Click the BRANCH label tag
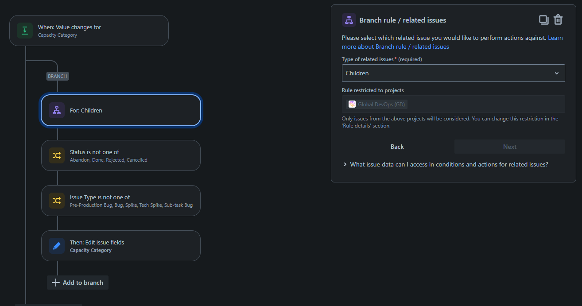This screenshot has width=582, height=306. point(58,76)
